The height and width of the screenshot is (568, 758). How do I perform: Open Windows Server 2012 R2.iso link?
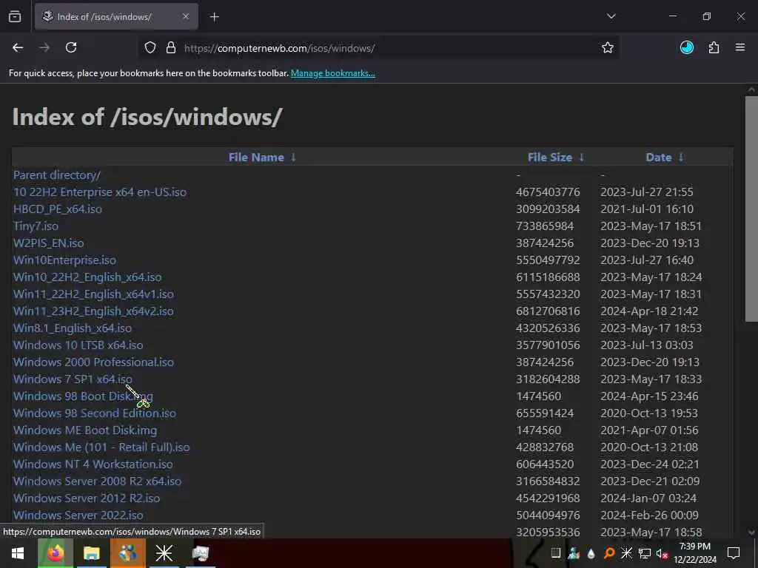[x=87, y=498]
